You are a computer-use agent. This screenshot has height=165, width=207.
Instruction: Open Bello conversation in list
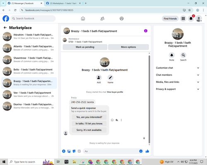29,71
